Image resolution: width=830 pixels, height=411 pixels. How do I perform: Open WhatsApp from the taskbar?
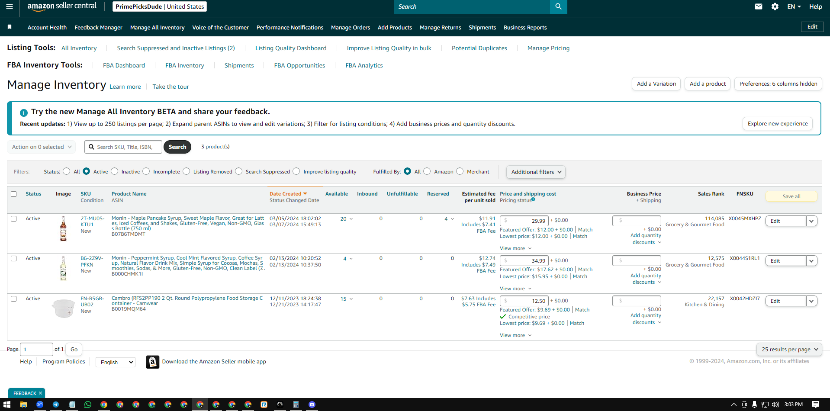point(88,405)
